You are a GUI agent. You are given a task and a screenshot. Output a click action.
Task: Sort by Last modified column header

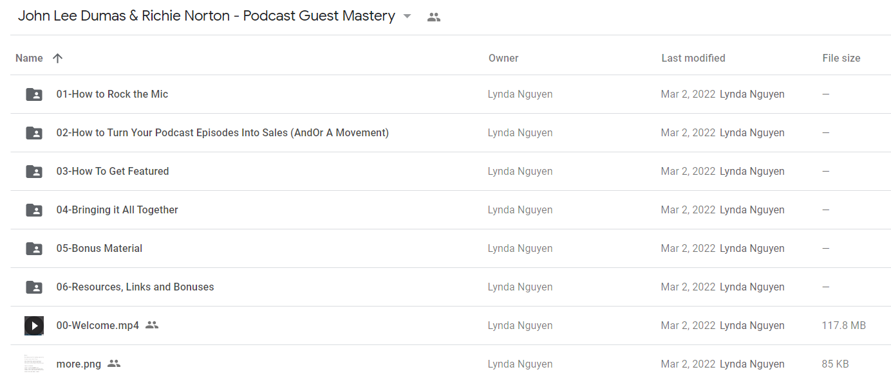693,58
